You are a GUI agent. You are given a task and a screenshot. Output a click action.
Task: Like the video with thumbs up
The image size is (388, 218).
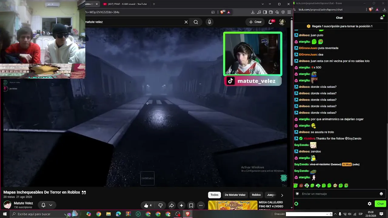pyautogui.click(x=148, y=206)
